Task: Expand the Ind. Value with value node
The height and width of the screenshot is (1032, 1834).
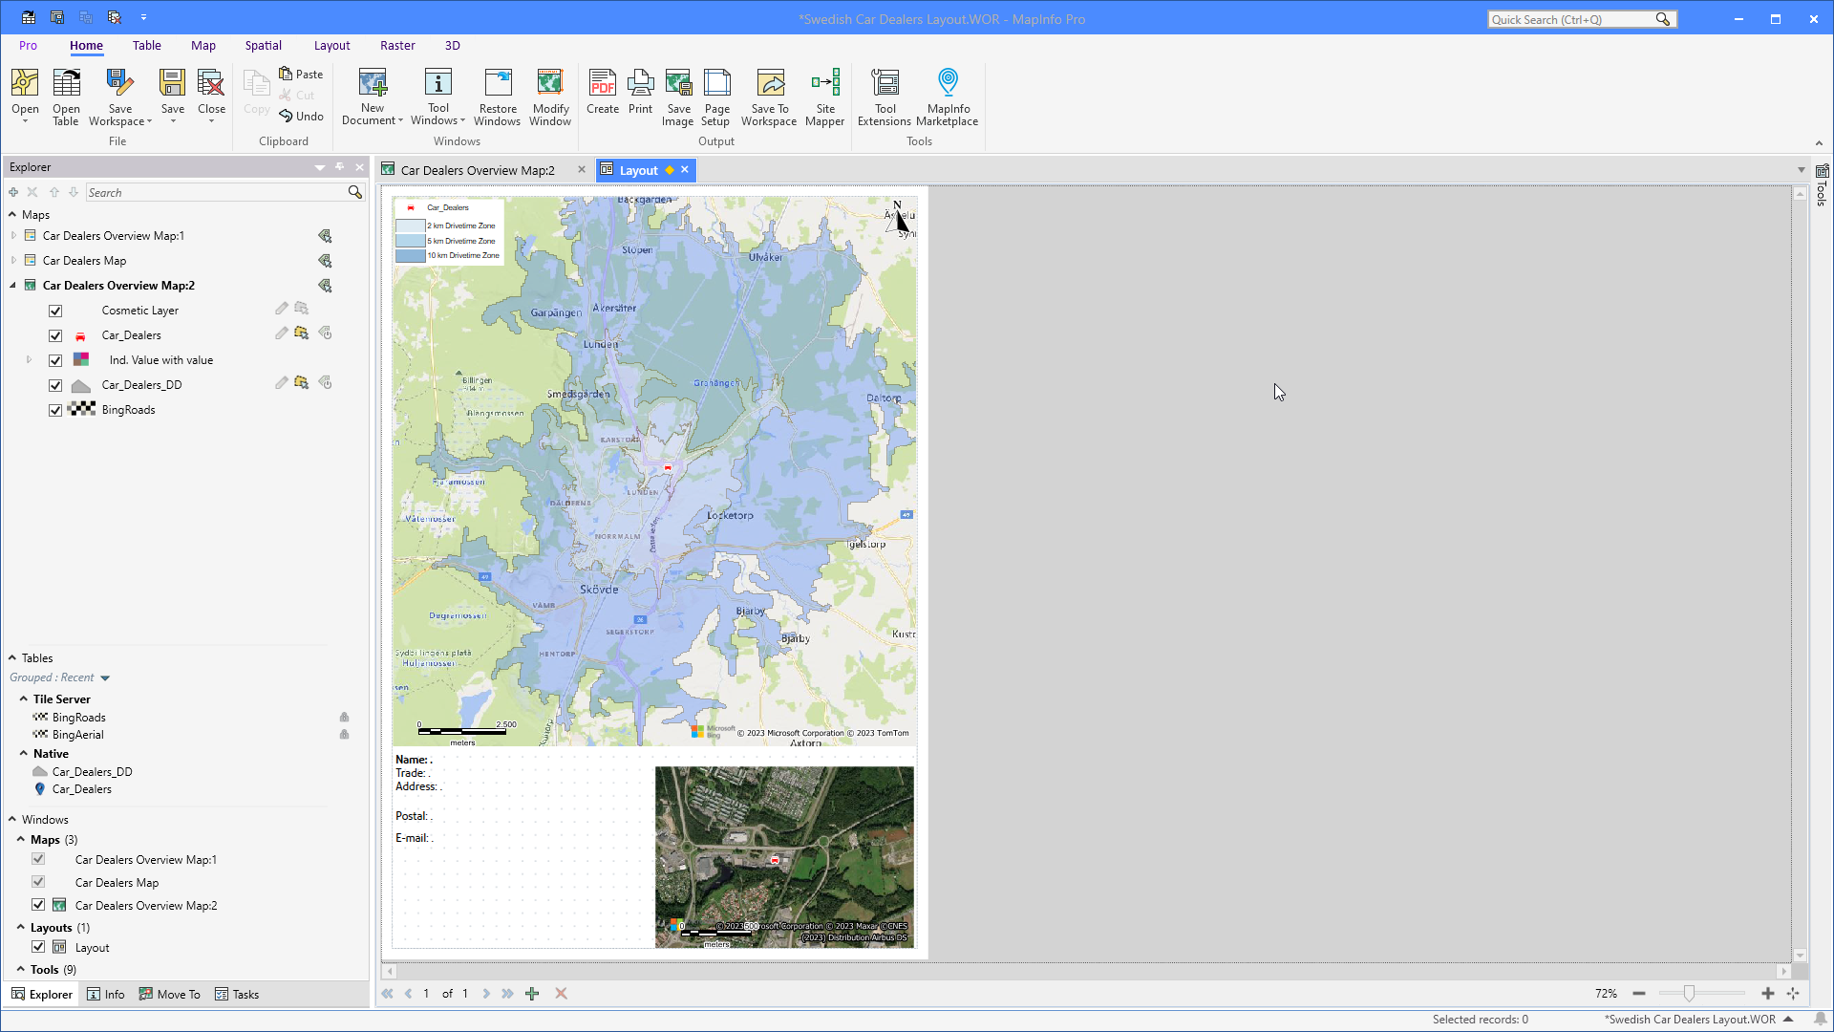Action: pos(28,359)
